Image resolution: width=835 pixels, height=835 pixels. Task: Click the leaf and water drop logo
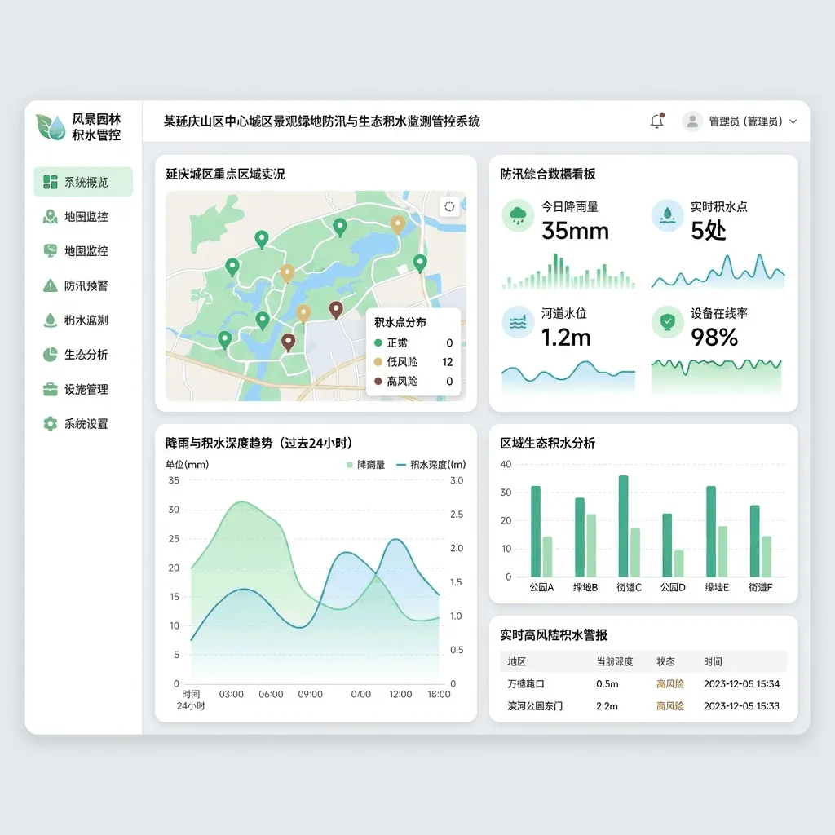(x=51, y=126)
